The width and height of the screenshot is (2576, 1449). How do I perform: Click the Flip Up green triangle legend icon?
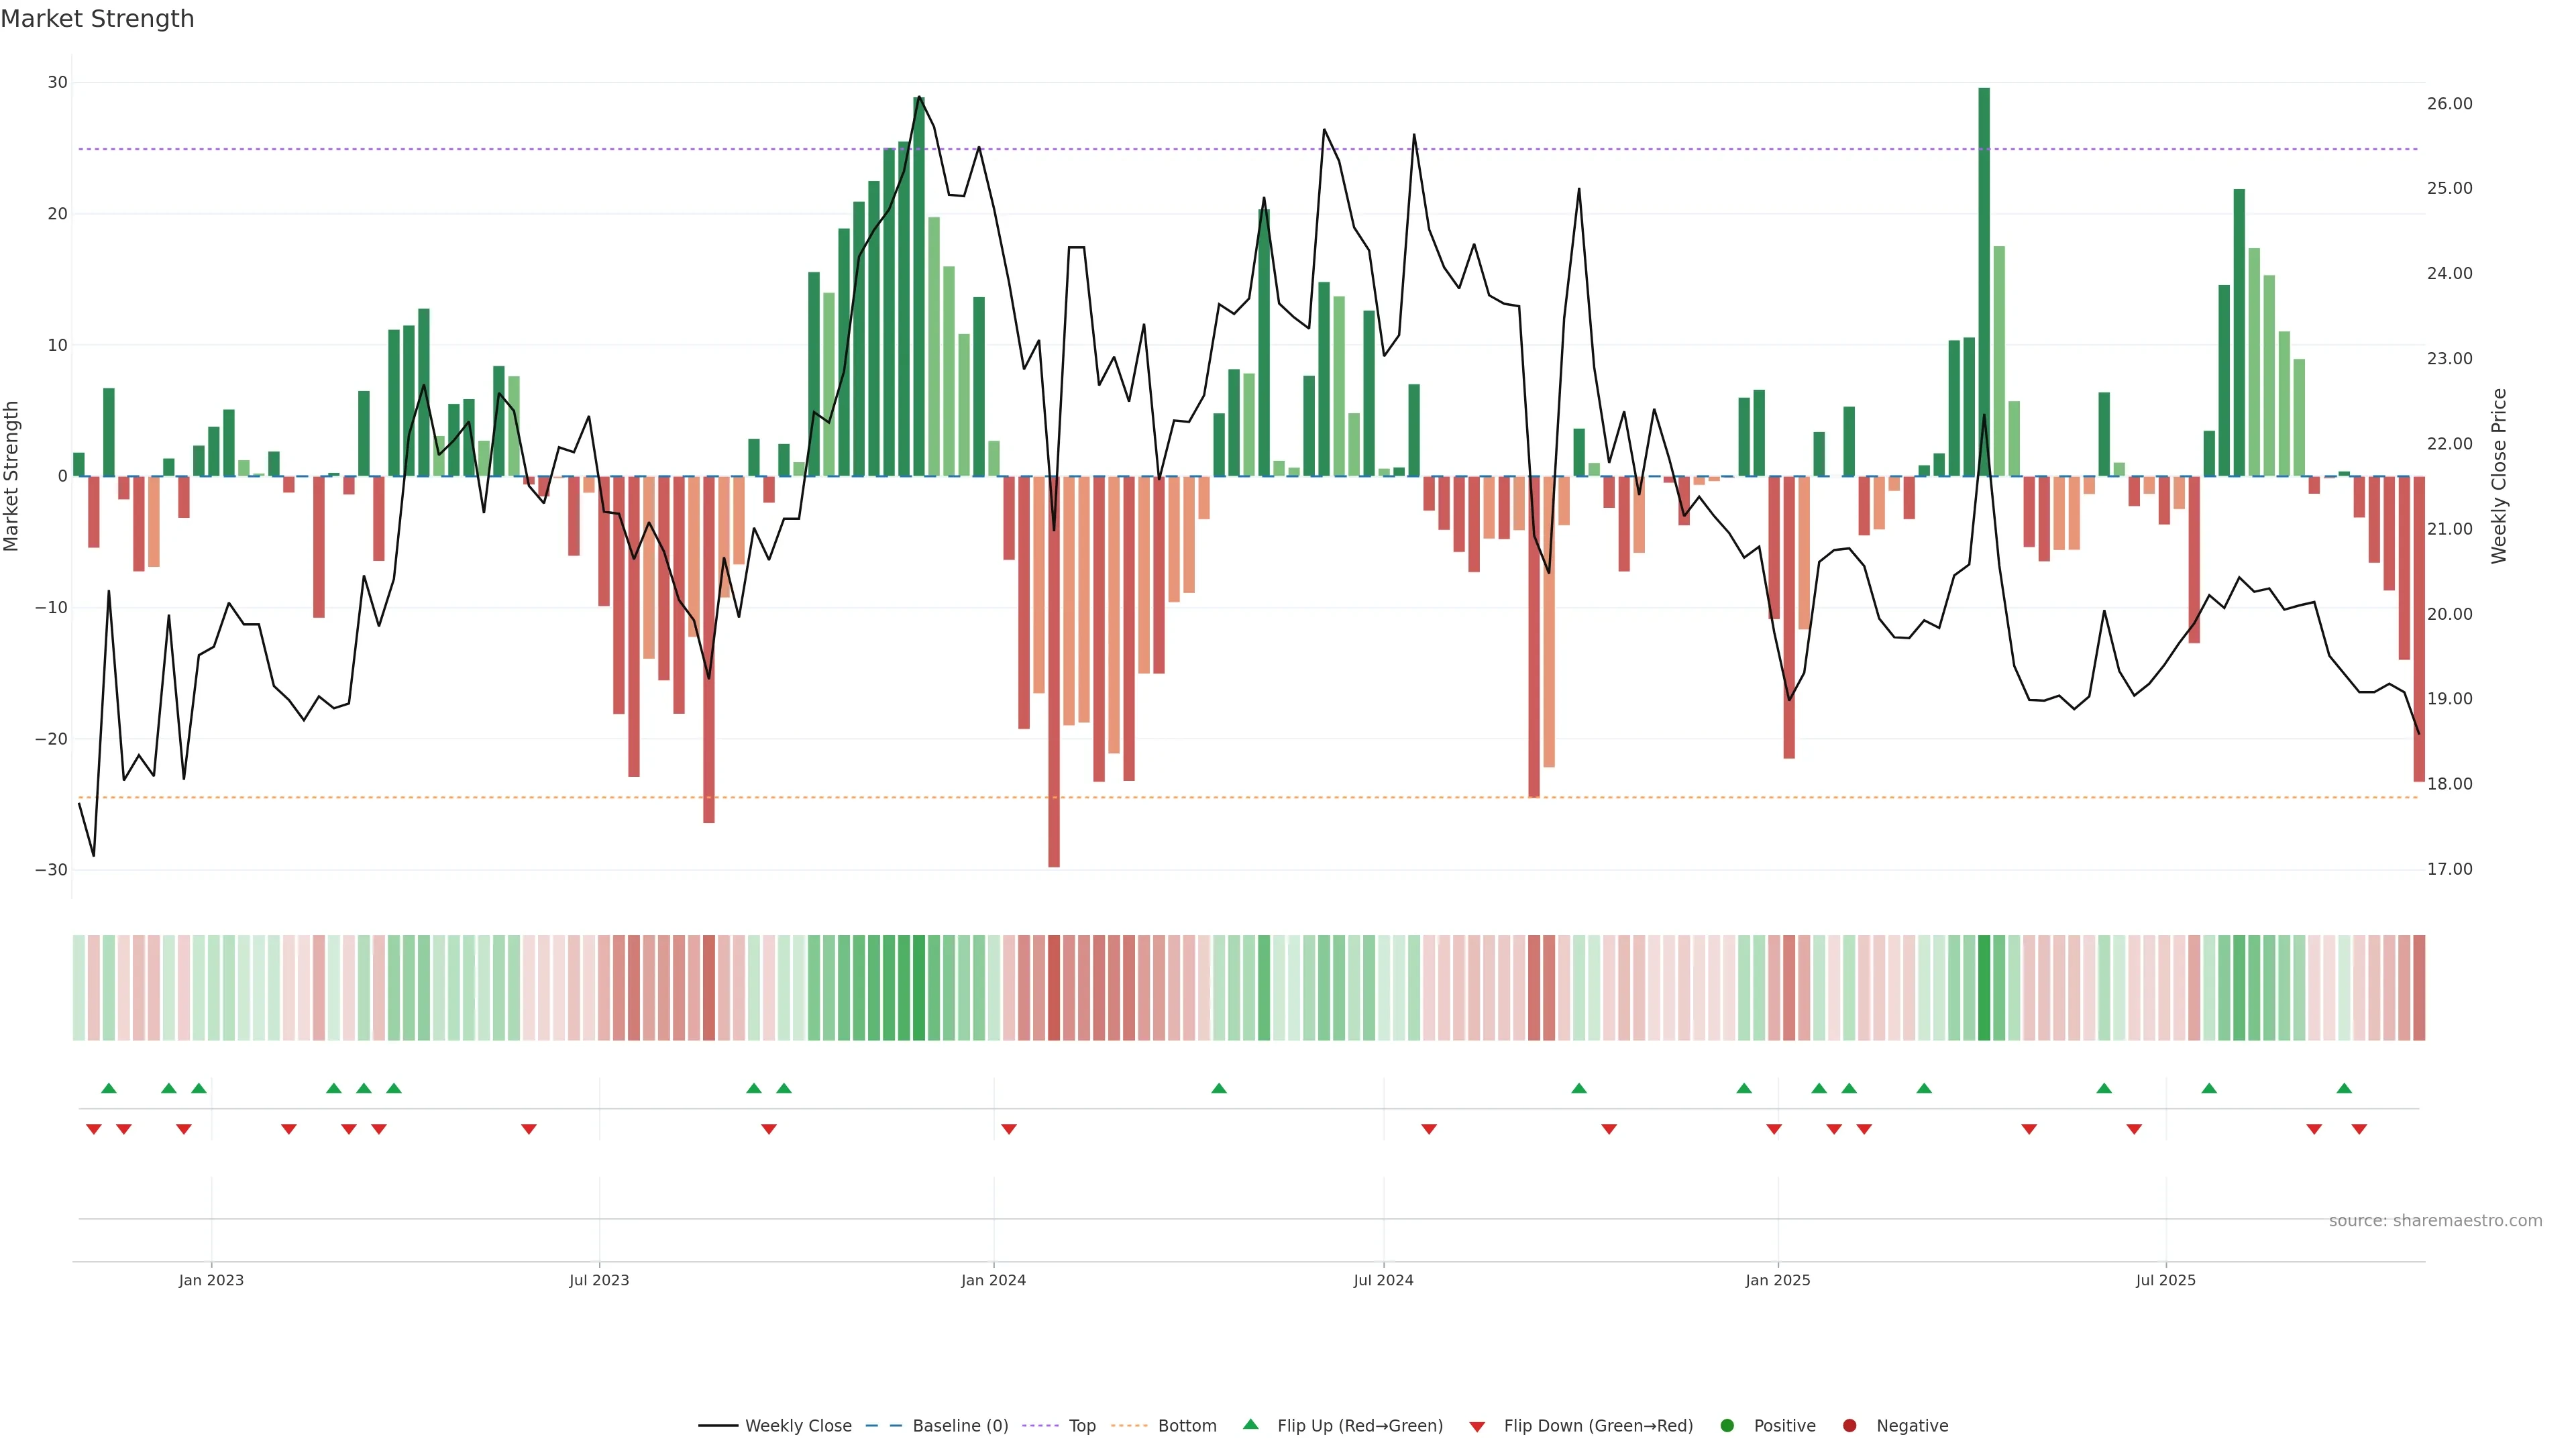pos(1250,1424)
